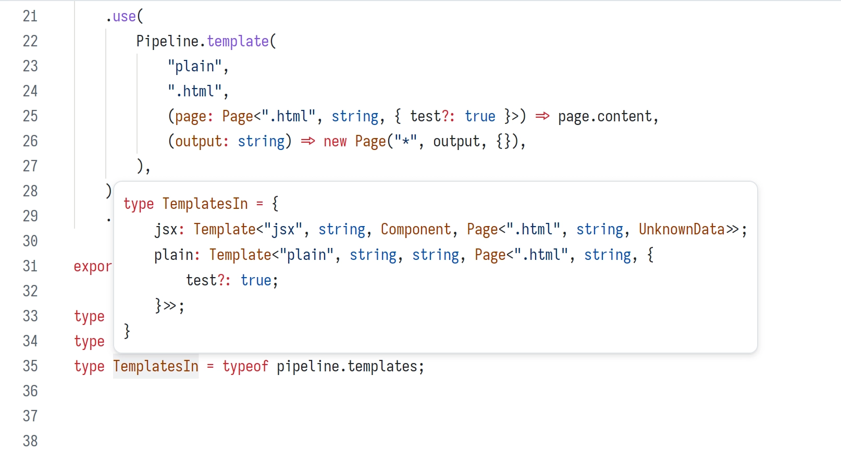This screenshot has height=450, width=841.
Task: Click the output parameter on line 26
Action: (x=198, y=141)
